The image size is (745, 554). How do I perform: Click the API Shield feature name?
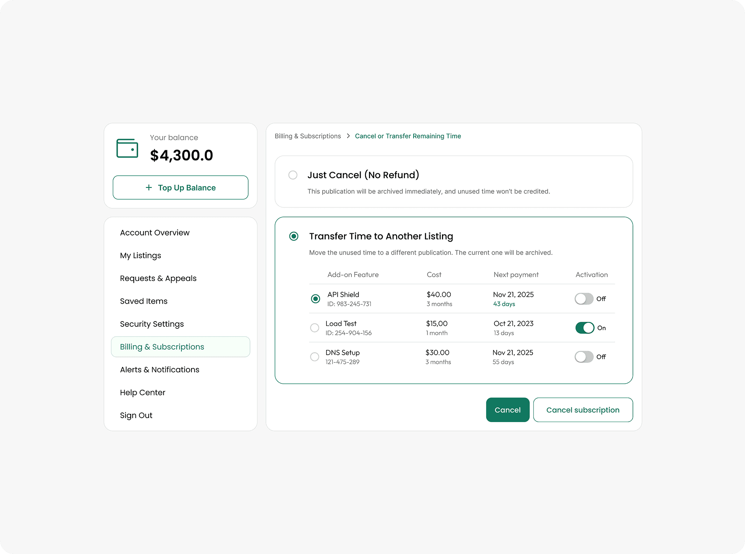coord(343,294)
